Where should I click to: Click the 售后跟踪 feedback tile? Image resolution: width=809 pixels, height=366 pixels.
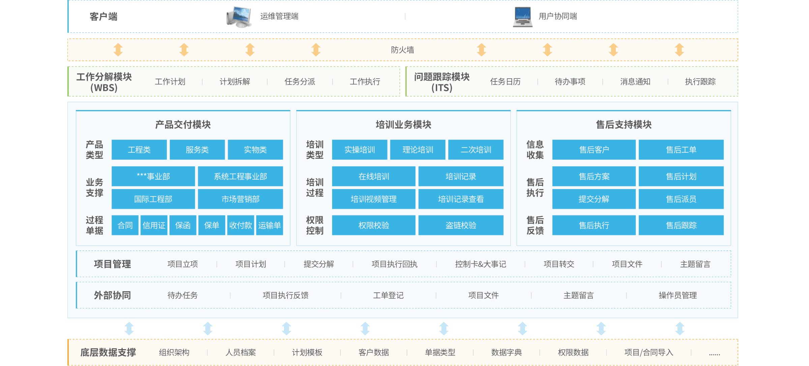pos(681,225)
